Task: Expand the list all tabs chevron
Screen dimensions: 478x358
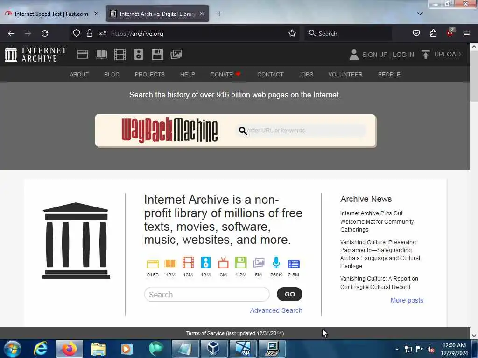Action: pos(420,14)
